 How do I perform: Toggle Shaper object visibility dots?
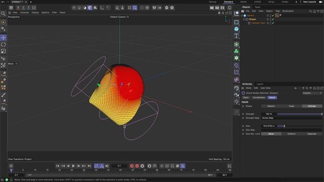(270, 19)
